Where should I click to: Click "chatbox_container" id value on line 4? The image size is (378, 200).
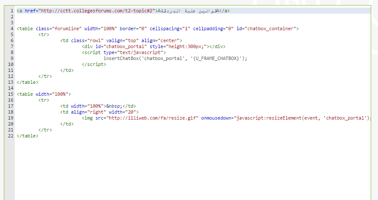tap(270, 29)
